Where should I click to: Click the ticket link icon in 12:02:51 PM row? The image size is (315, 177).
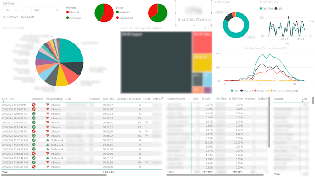pyautogui.click(x=147, y=136)
